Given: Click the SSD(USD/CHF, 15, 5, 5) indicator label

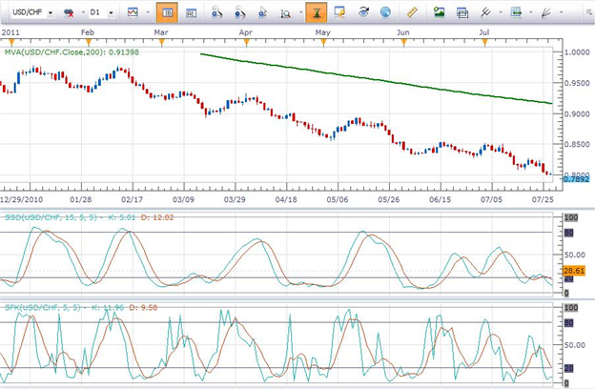Looking at the screenshot, I should 90,217.
